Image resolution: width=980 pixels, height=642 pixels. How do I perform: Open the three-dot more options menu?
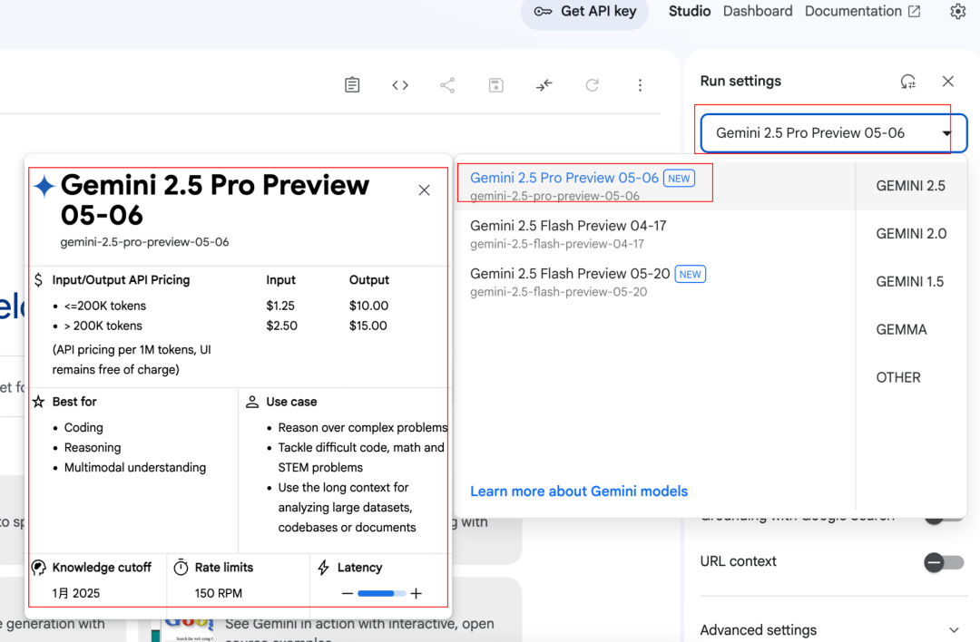click(640, 85)
